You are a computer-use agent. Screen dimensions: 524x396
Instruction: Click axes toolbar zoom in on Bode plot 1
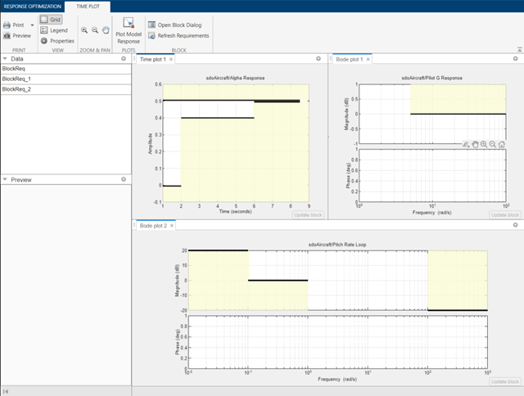(x=483, y=144)
